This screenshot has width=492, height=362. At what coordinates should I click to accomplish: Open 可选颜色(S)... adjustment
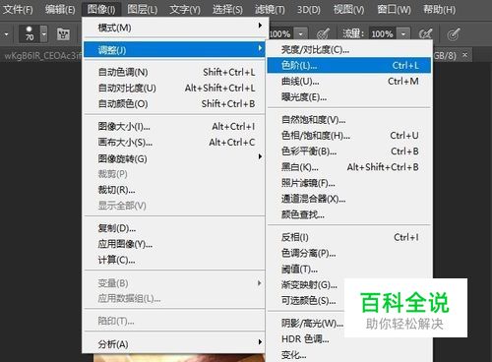(308, 301)
